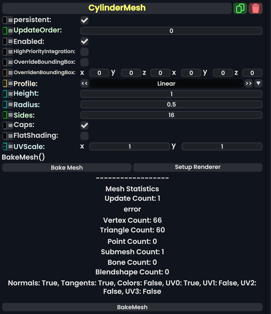This screenshot has height=314, width=271.
Task: Enable the FlatShading checkbox
Action: point(84,136)
